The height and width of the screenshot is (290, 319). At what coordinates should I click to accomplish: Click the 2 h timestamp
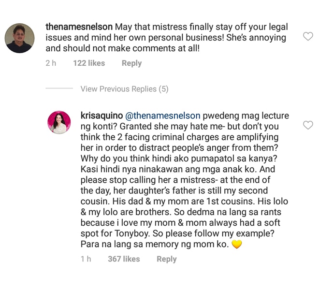[x=51, y=63]
